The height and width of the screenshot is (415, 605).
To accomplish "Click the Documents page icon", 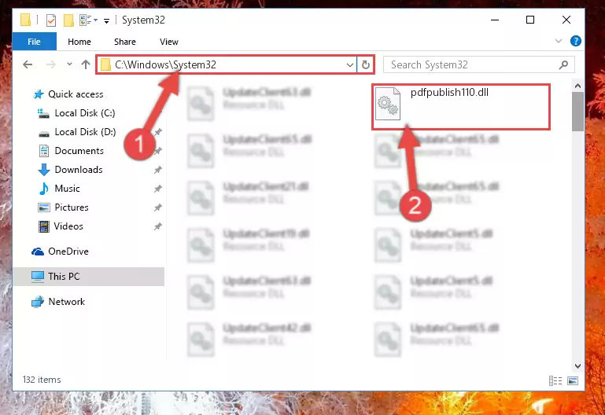I will [x=44, y=151].
